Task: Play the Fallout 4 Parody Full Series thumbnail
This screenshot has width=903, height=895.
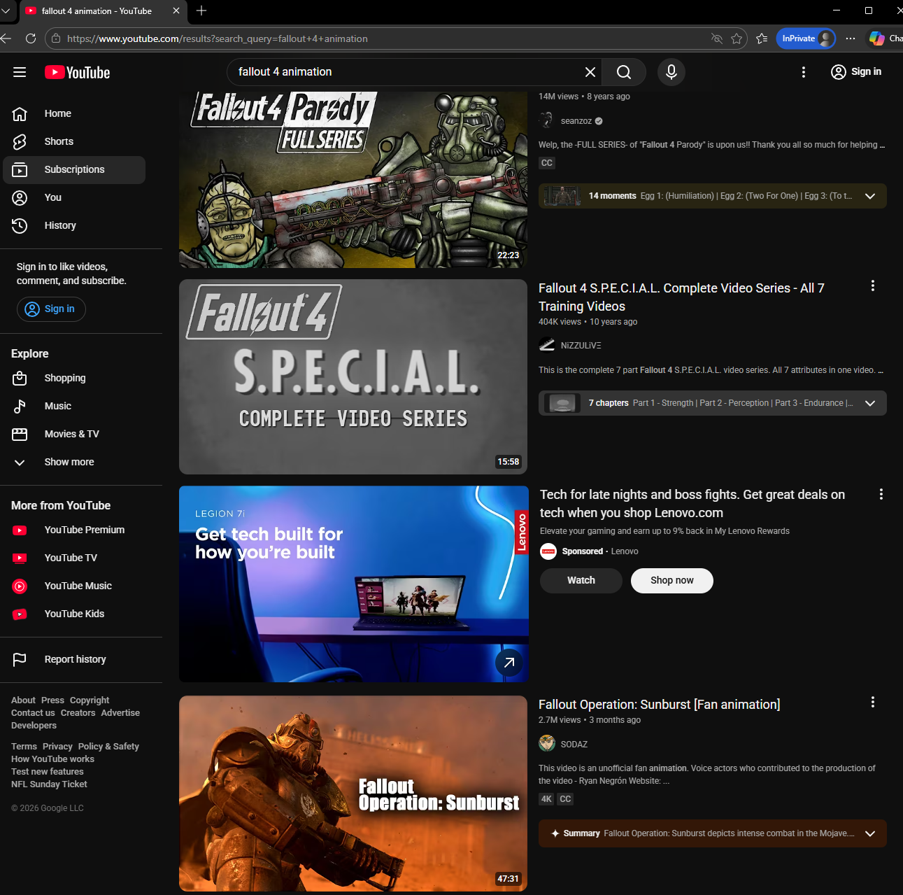Action: pos(353,180)
